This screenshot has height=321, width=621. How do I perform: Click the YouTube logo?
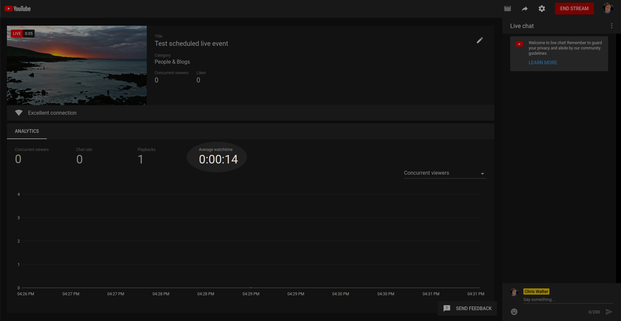17,9
